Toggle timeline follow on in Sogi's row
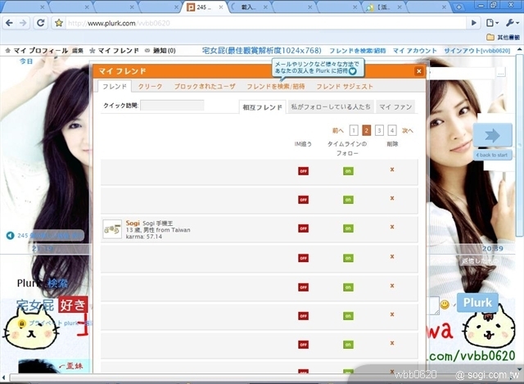The image size is (524, 384). tap(348, 228)
